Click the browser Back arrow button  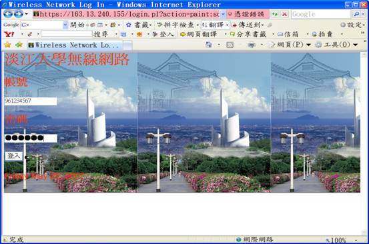tap(8, 14)
